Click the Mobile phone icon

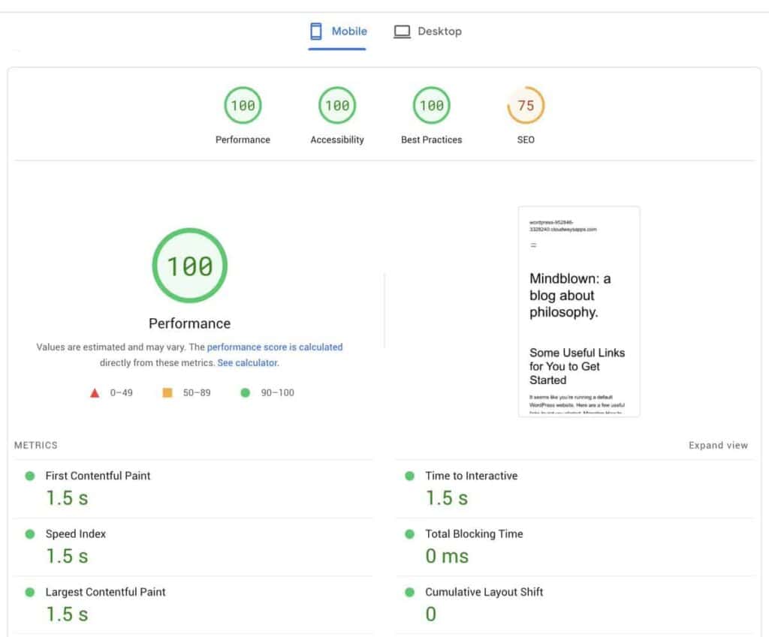(316, 32)
